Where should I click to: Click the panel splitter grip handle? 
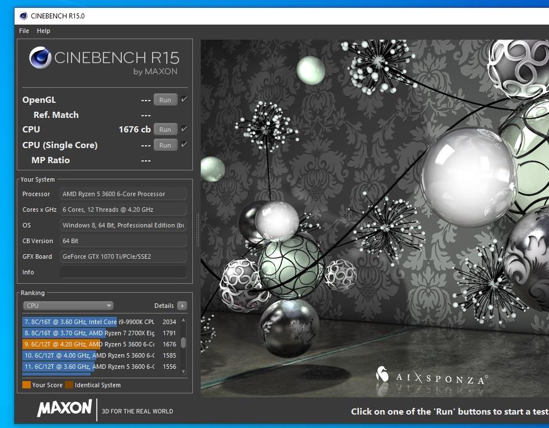tap(197, 230)
